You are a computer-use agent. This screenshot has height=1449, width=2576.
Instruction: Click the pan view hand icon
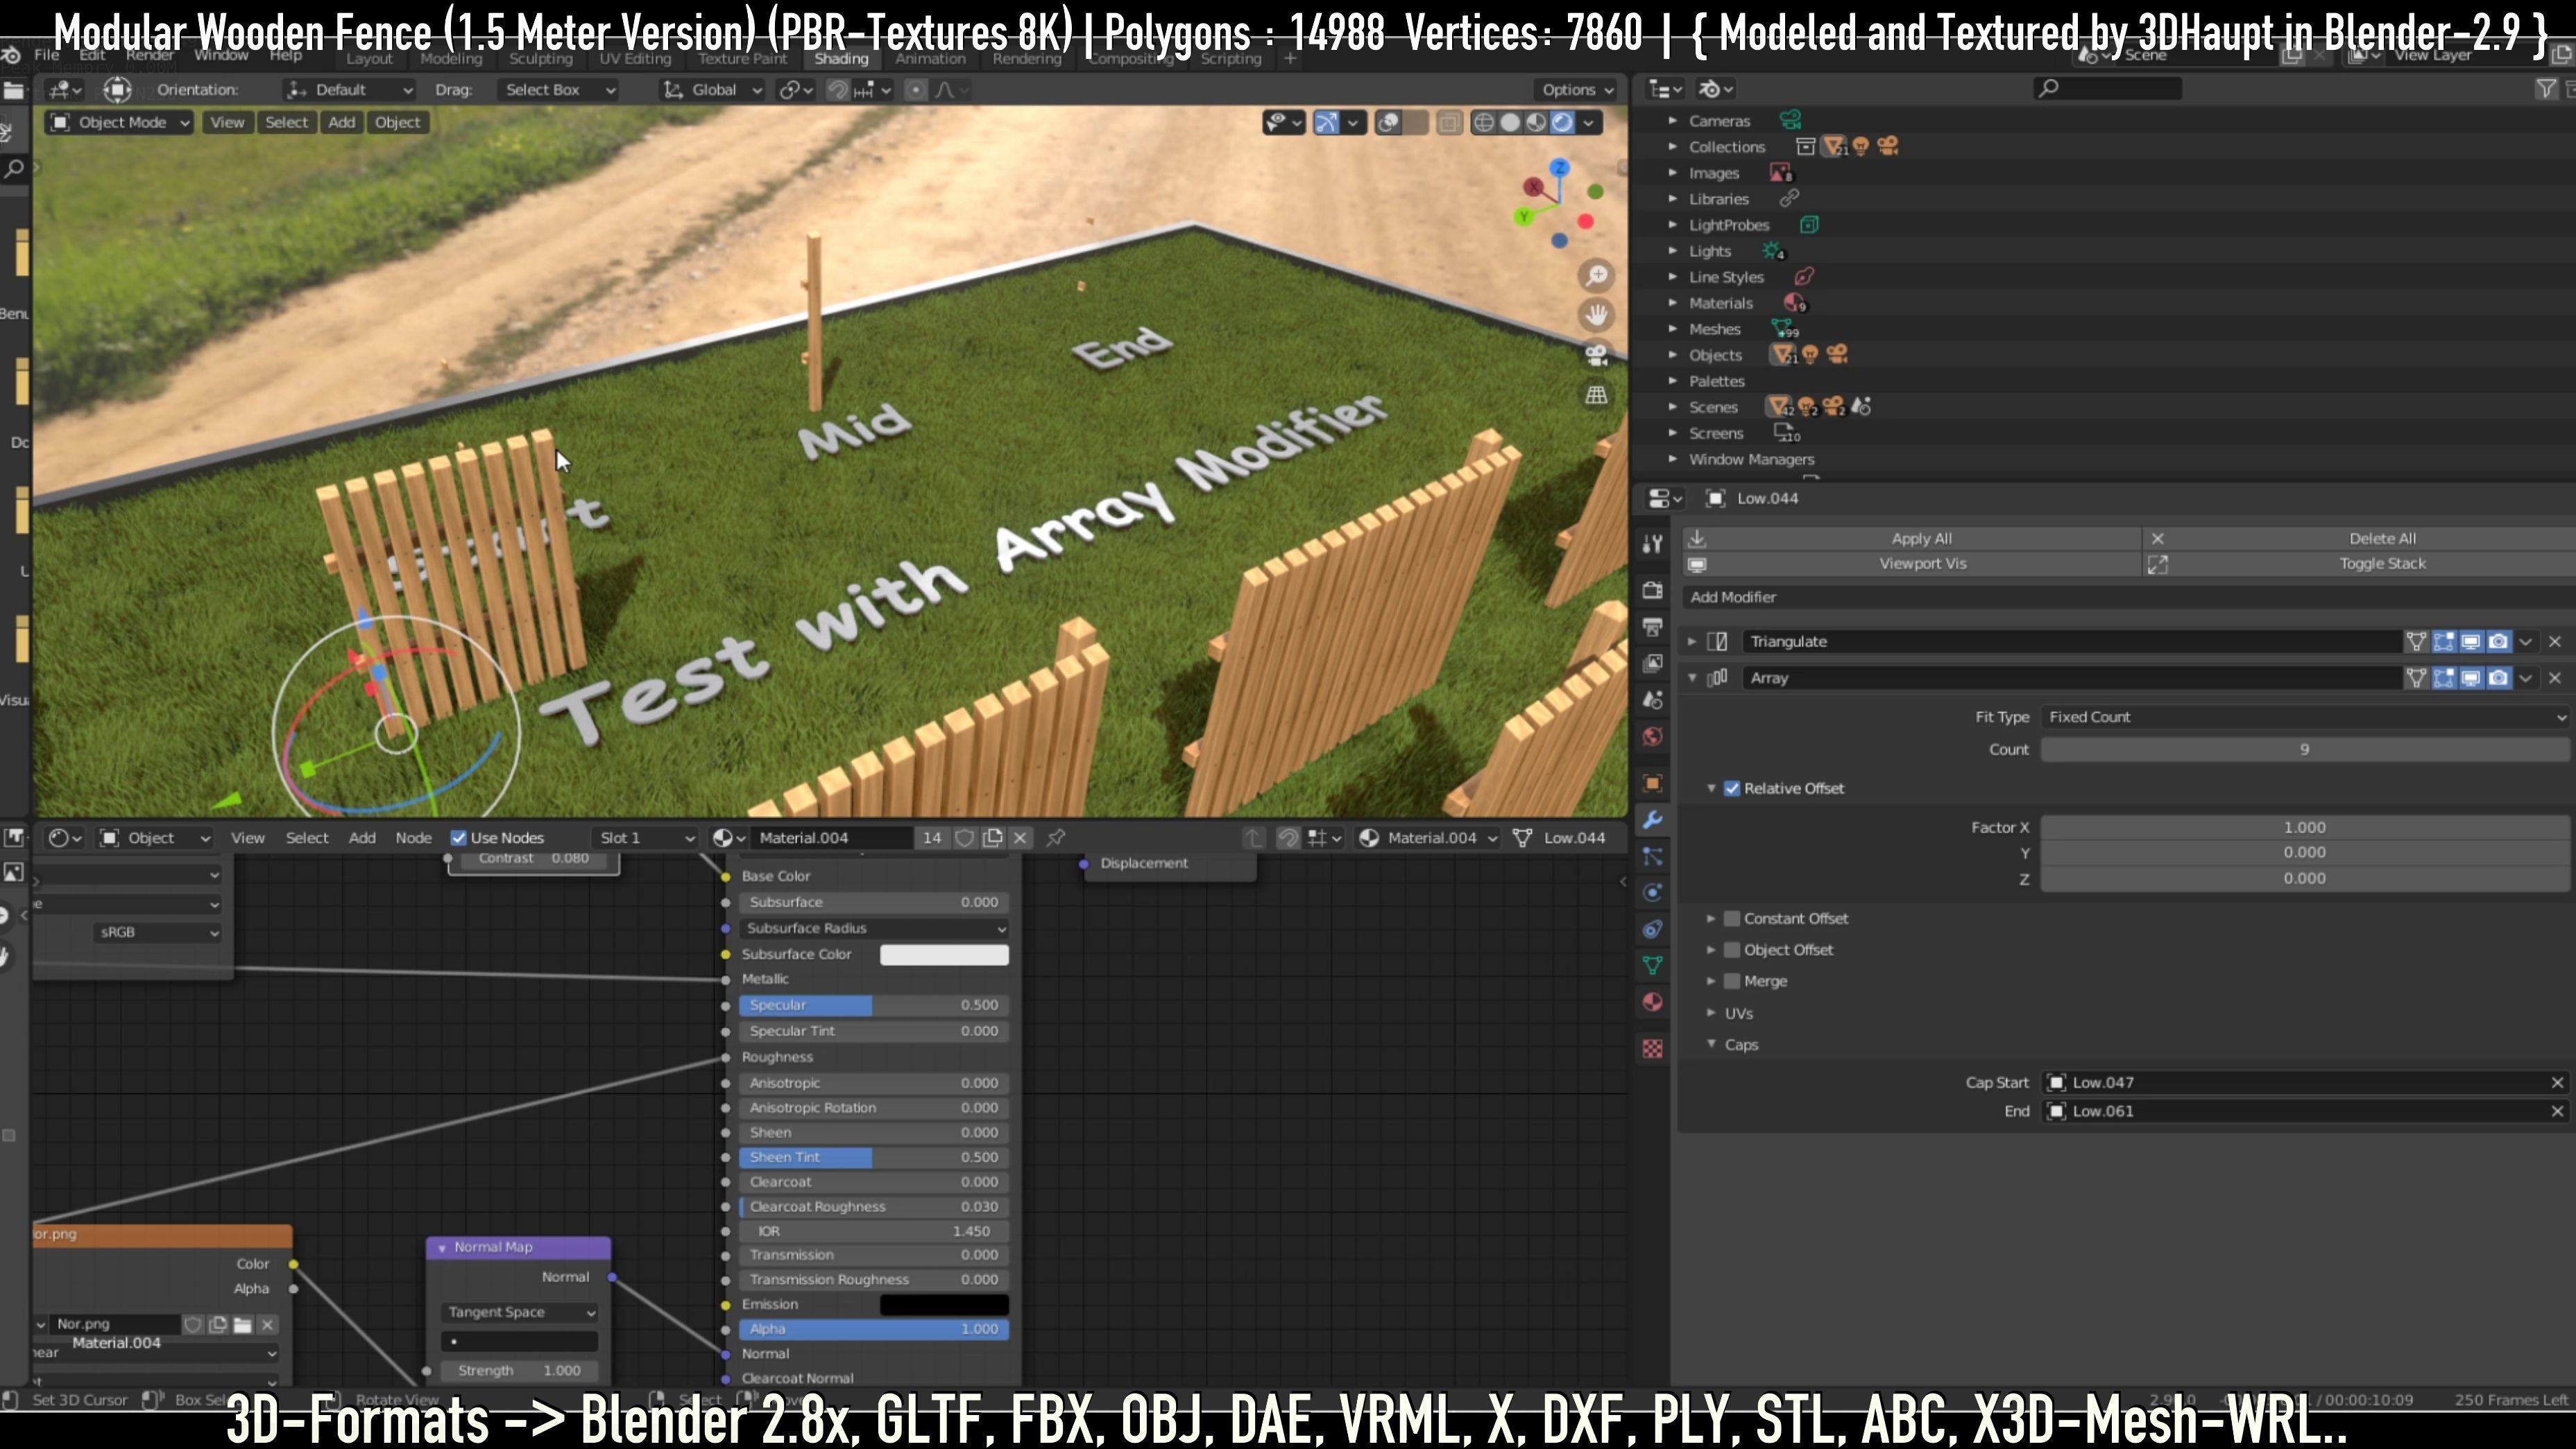point(1597,315)
